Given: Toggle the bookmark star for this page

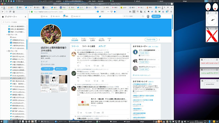Looking at the screenshot, I should 115,12.
